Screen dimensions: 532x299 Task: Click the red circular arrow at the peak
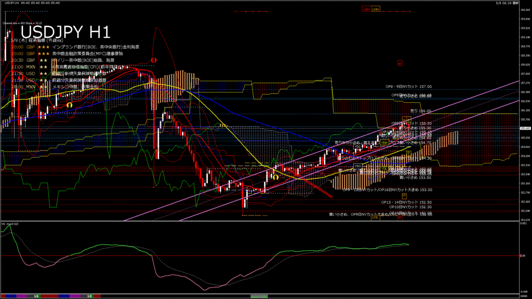coord(154,60)
